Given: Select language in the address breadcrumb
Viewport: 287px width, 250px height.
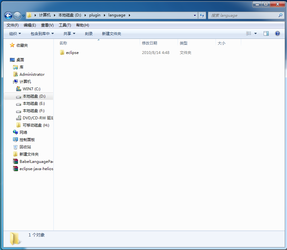Looking at the screenshot, I should coord(117,15).
